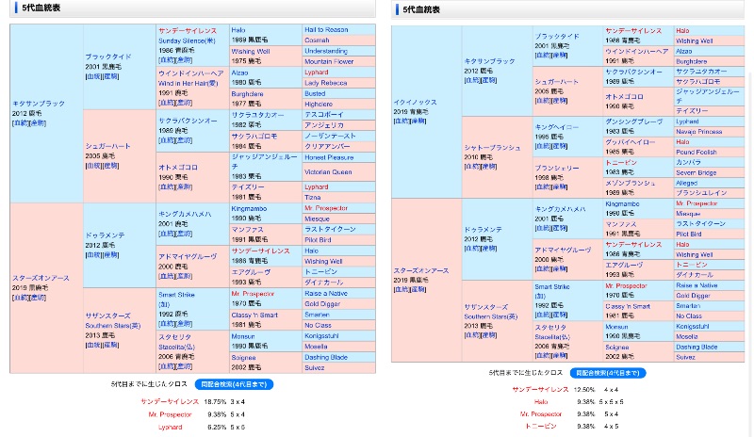
Task: Click left panel's 5代血統表 heading
Action: (41, 8)
